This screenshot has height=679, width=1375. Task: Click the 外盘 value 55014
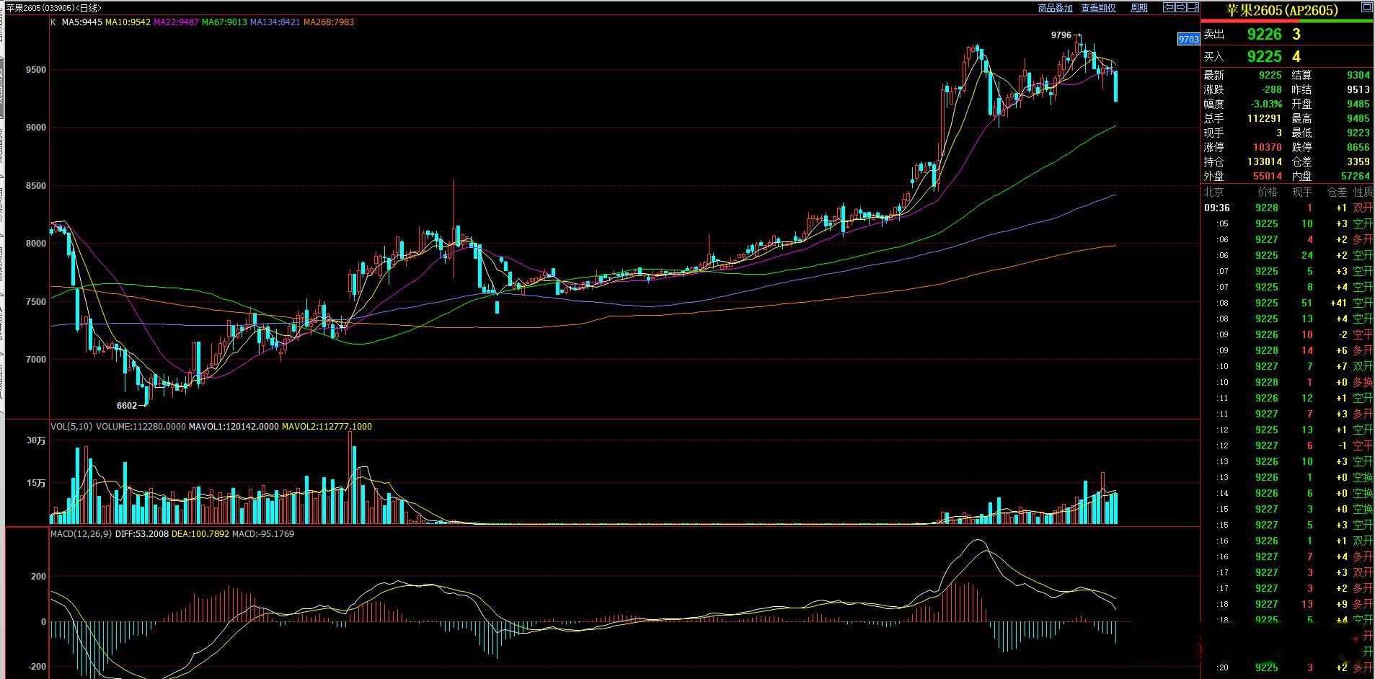tap(1268, 177)
